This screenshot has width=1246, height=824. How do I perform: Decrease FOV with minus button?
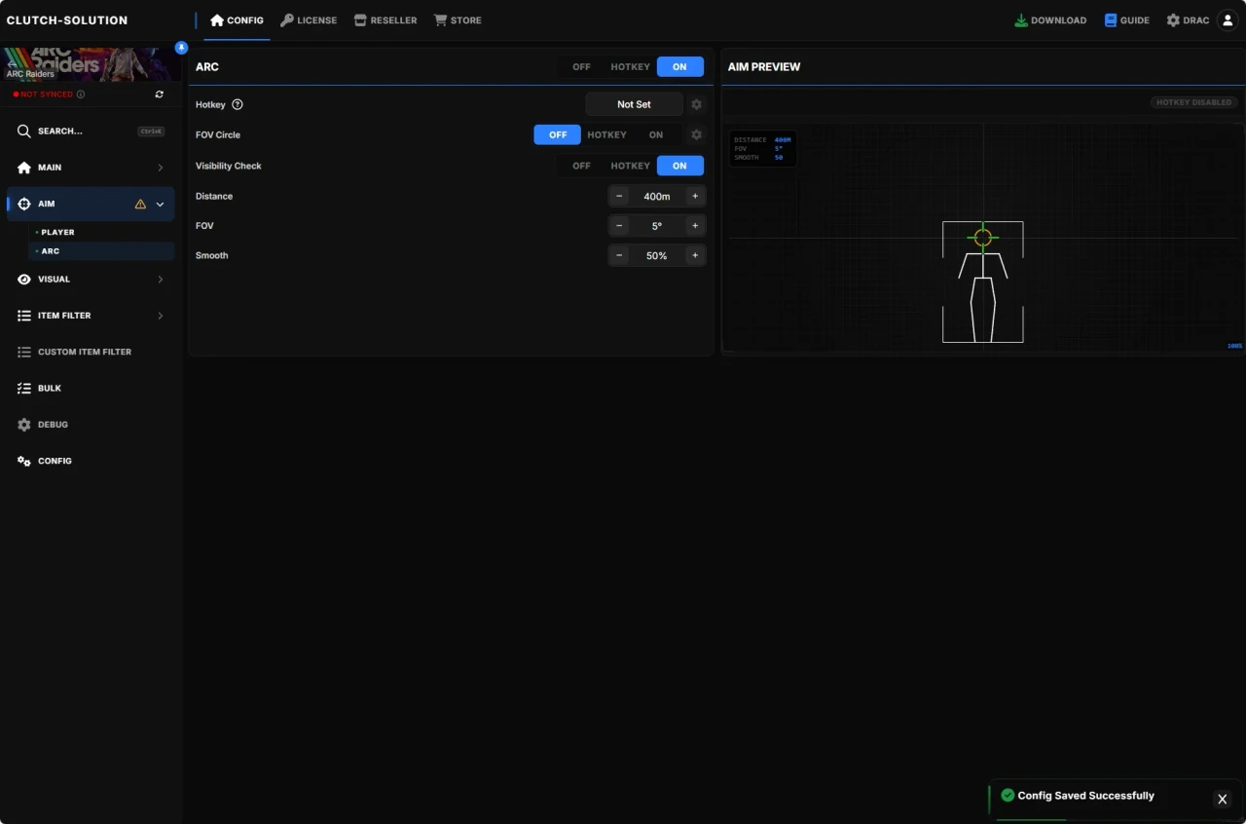[x=620, y=226]
